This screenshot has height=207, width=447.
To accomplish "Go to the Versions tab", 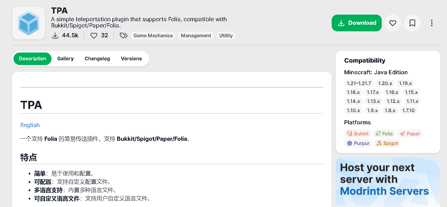I will coord(131,58).
